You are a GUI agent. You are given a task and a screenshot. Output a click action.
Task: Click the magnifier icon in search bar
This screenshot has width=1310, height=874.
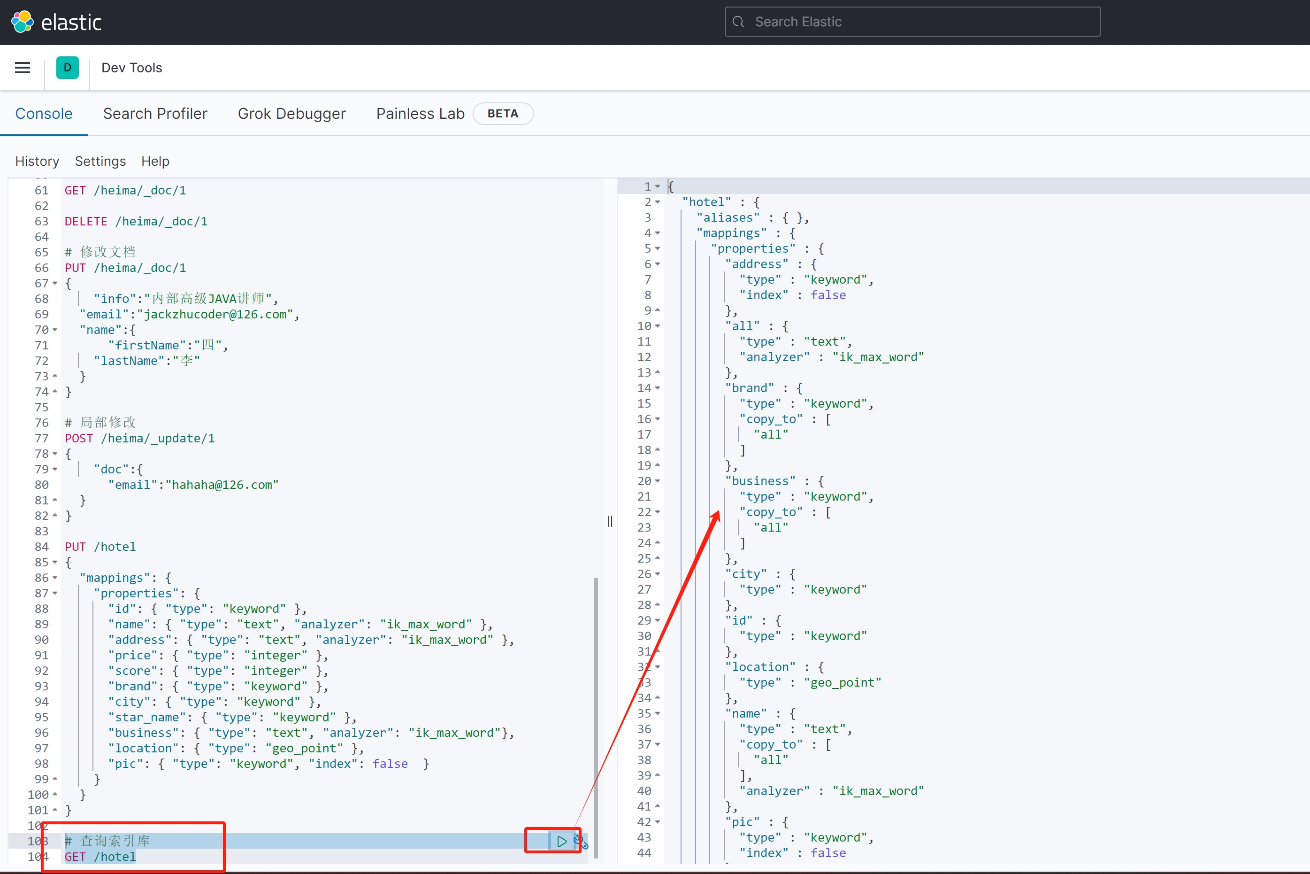click(738, 22)
